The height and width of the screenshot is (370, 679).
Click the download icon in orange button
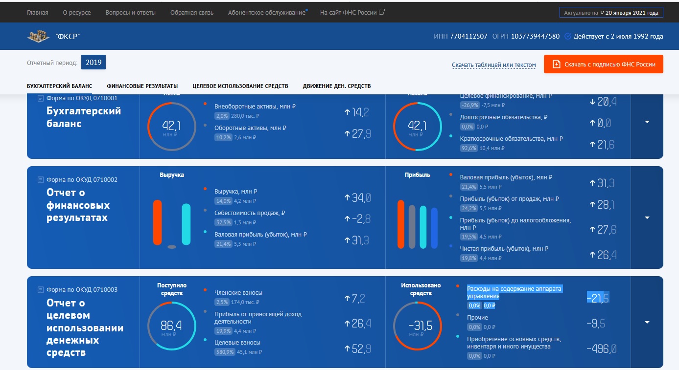pyautogui.click(x=556, y=64)
